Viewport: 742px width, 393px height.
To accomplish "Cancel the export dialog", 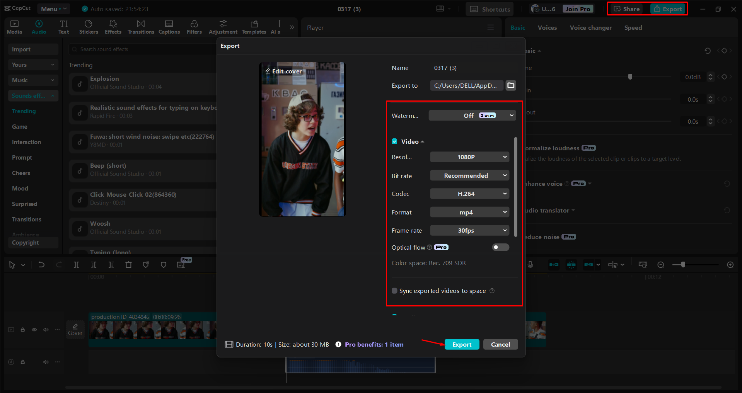I will (x=500, y=344).
